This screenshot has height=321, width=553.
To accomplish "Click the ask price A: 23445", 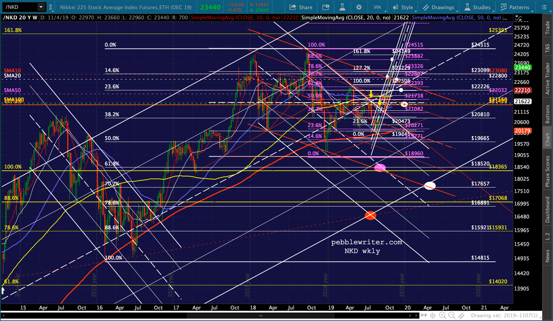I will click(x=259, y=10).
